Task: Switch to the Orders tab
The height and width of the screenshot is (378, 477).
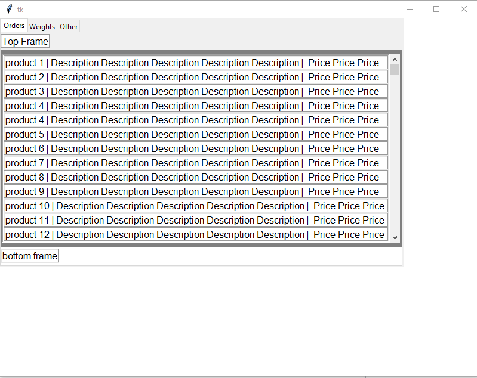Action: point(14,26)
